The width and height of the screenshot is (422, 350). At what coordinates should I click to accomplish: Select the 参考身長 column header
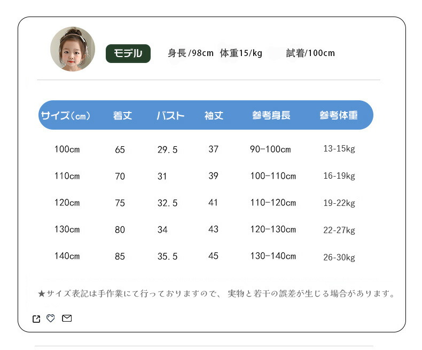coord(271,116)
